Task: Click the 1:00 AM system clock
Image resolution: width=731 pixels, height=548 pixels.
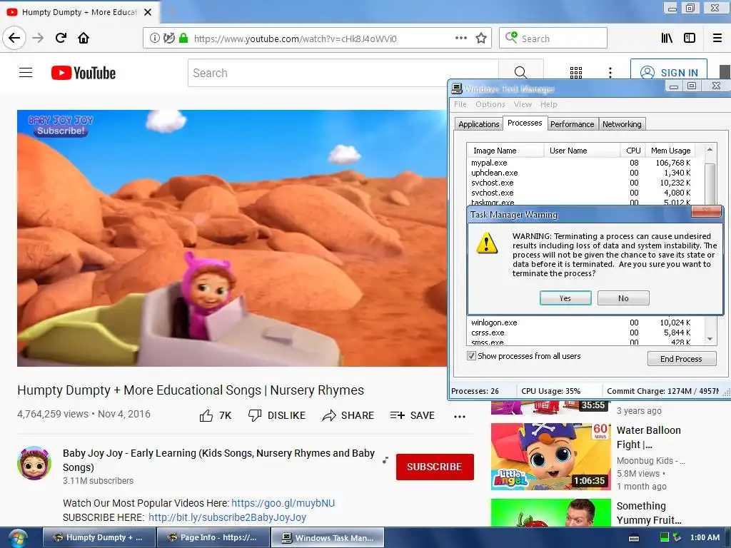Action: coord(705,537)
